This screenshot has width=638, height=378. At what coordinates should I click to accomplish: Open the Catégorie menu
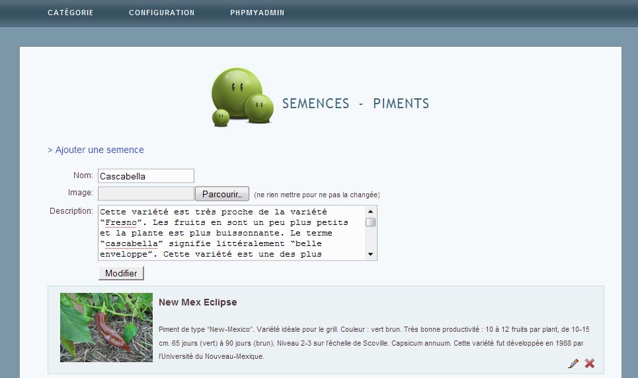pyautogui.click(x=71, y=13)
